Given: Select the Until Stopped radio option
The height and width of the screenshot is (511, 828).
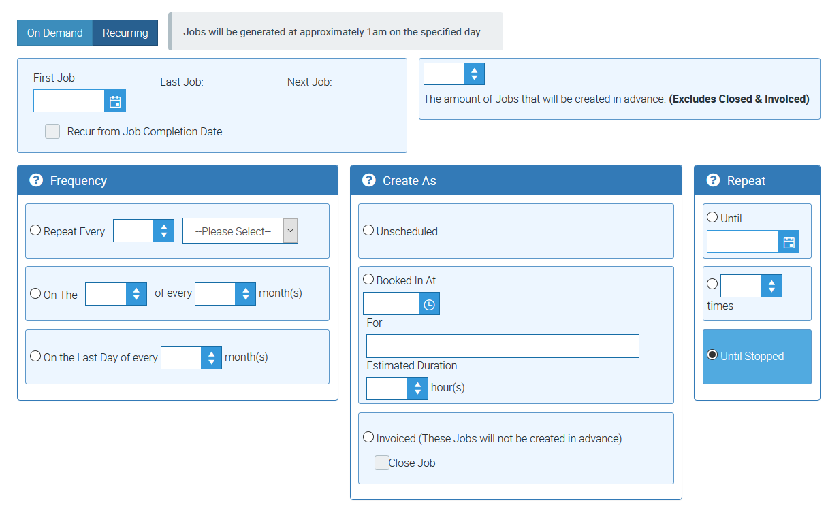Looking at the screenshot, I should 712,355.
